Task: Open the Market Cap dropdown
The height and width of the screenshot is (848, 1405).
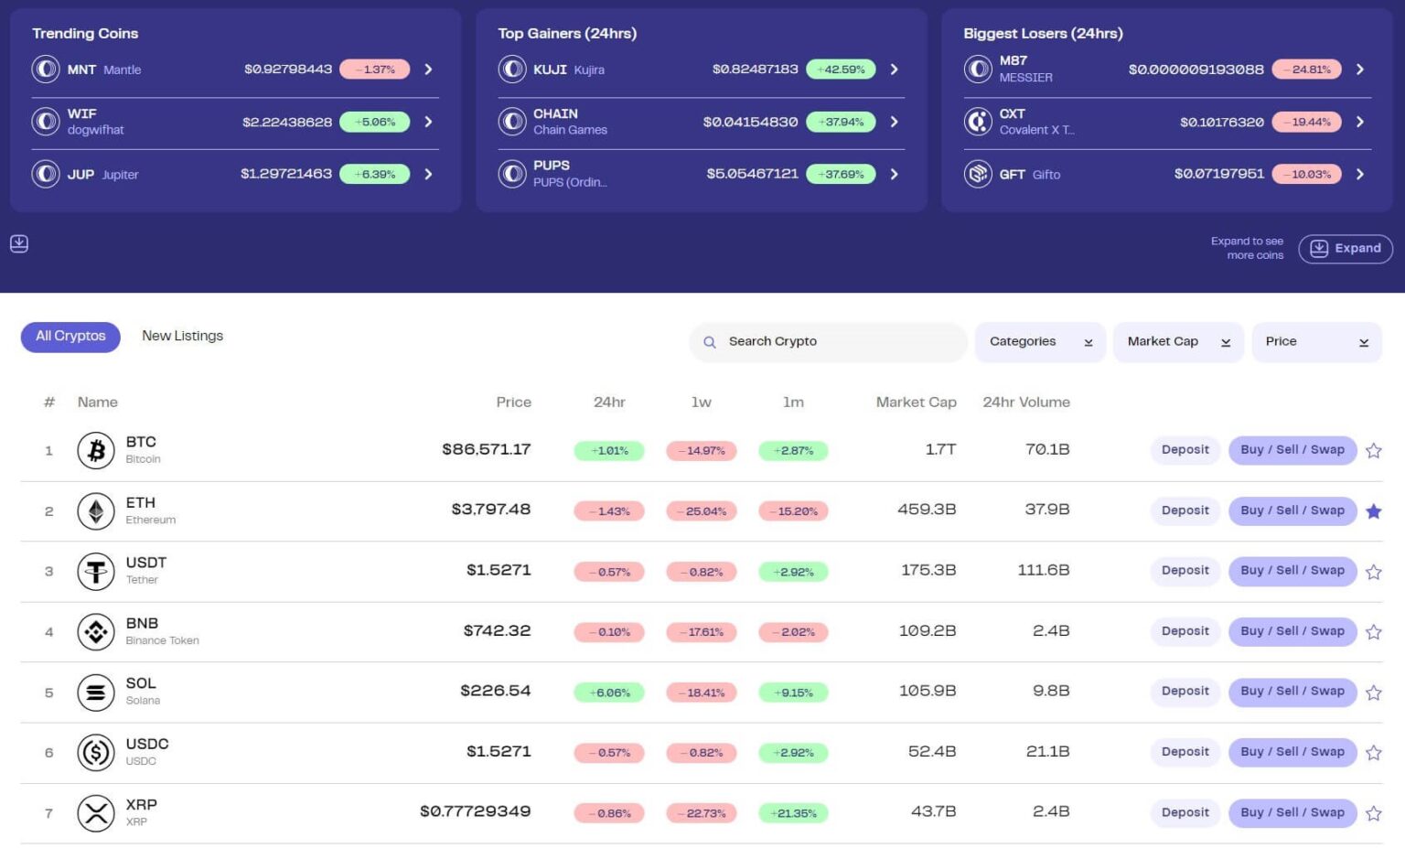Action: coord(1177,341)
